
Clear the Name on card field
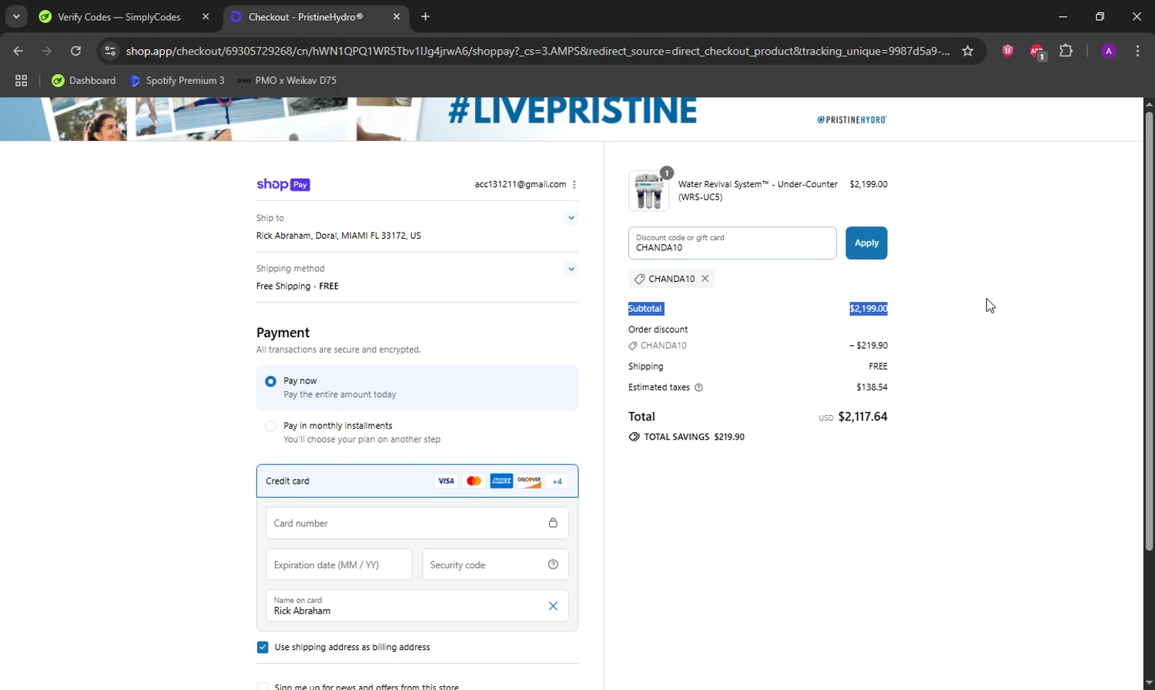(x=553, y=606)
